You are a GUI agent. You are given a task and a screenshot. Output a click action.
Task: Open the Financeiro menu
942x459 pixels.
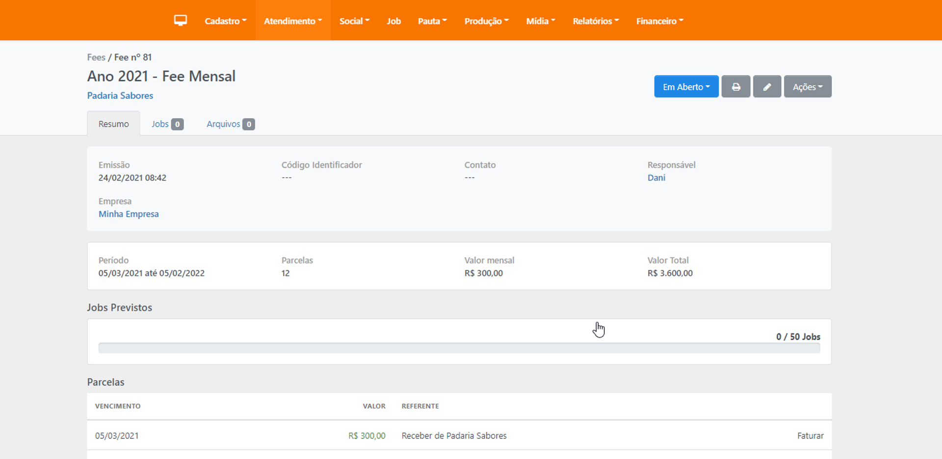coord(659,21)
